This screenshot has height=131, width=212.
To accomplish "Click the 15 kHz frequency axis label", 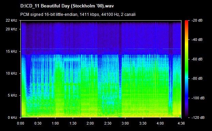I will pos(11,51).
